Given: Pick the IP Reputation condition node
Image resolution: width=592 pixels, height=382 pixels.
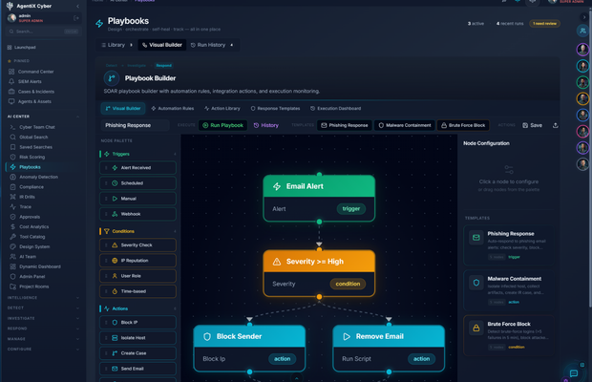Looking at the screenshot, I should tap(137, 261).
